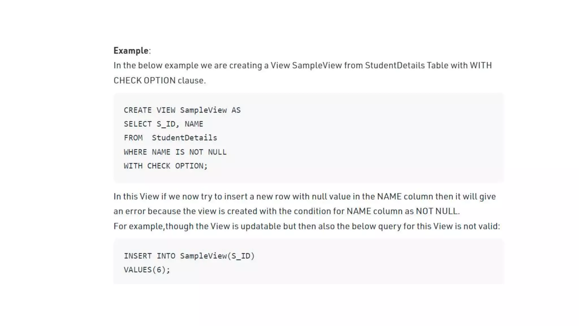The height and width of the screenshot is (326, 579).
Task: Click "StudentDetails" in the intro paragraph
Action: pyautogui.click(x=395, y=65)
